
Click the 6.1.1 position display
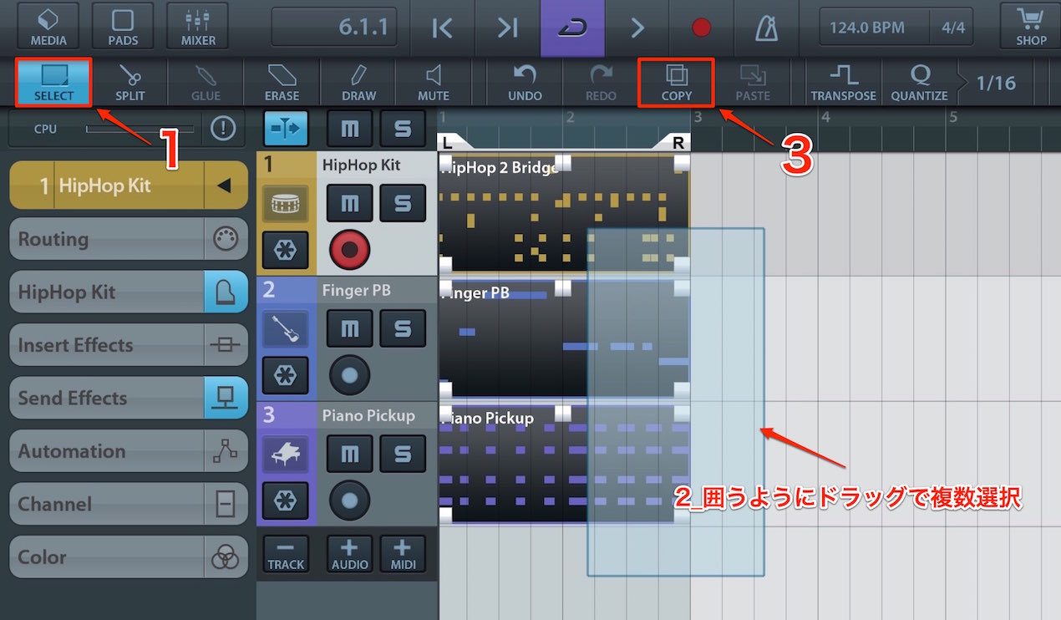(x=334, y=27)
